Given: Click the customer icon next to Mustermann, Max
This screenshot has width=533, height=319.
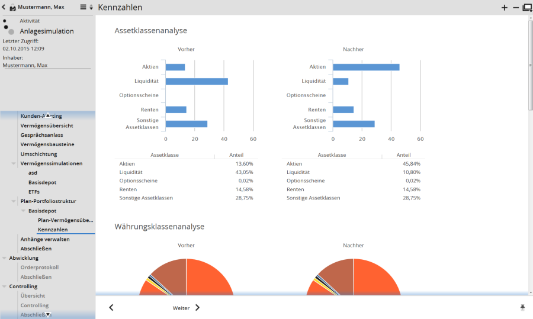Looking at the screenshot, I should point(12,8).
